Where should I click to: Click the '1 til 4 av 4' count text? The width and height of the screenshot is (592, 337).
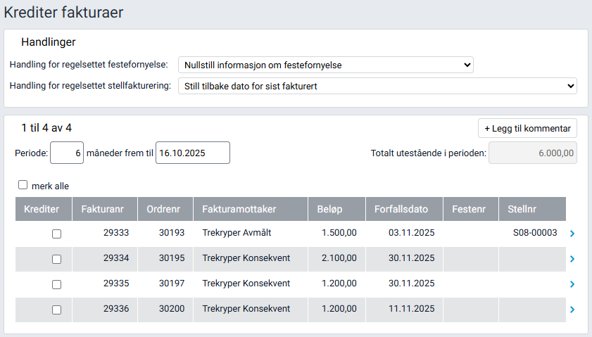tap(46, 128)
